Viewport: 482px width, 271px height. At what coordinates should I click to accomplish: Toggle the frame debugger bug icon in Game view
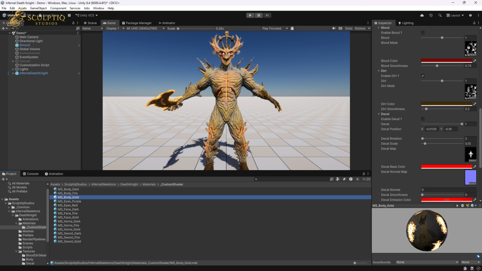[x=292, y=29]
